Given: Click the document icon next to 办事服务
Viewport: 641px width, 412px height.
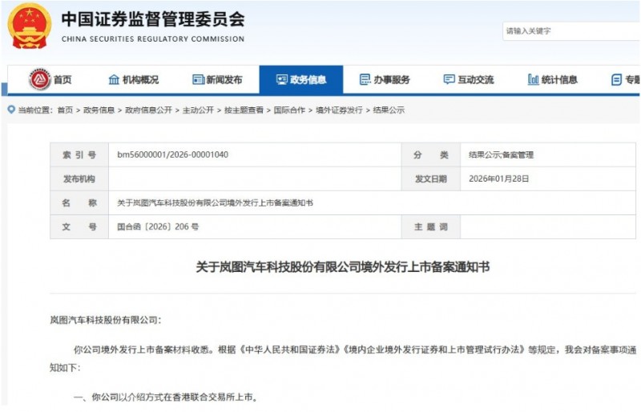Looking at the screenshot, I should tap(365, 80).
